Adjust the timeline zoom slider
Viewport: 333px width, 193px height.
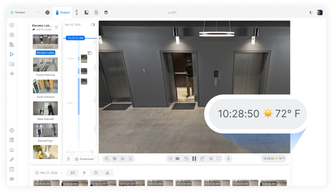[x=73, y=152]
